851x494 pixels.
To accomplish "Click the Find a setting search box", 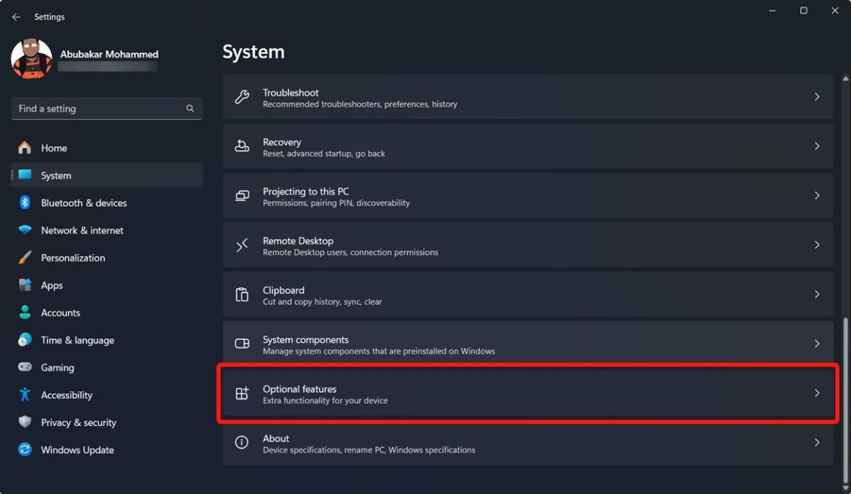I will (x=99, y=108).
